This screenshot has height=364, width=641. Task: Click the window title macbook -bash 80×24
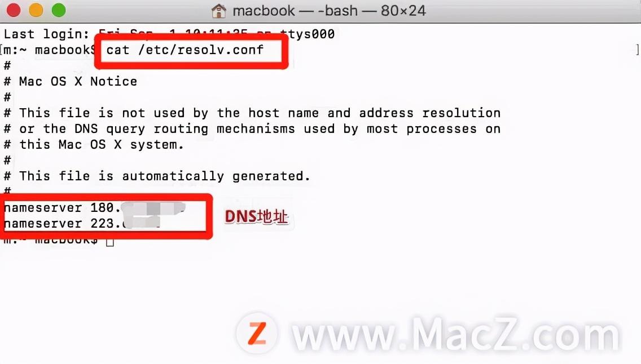tap(329, 11)
